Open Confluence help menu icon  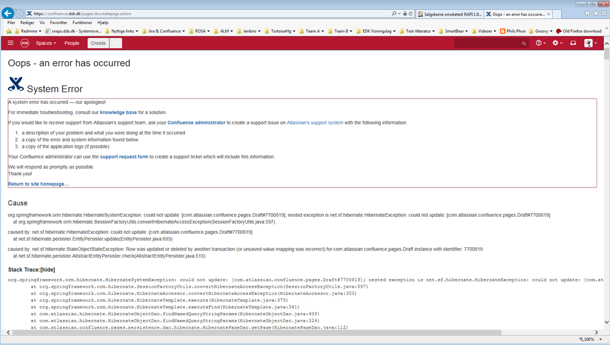click(x=540, y=43)
